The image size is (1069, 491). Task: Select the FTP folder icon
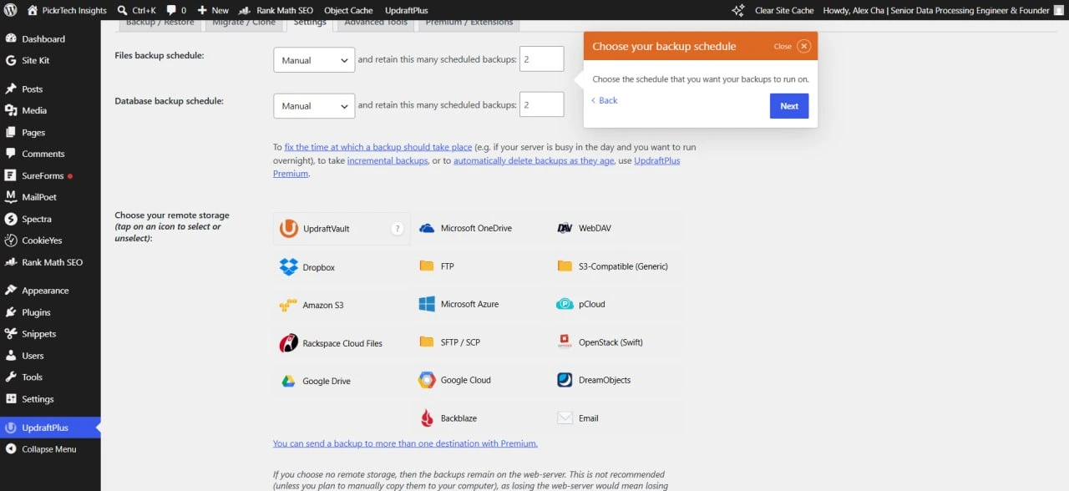pyautogui.click(x=427, y=266)
